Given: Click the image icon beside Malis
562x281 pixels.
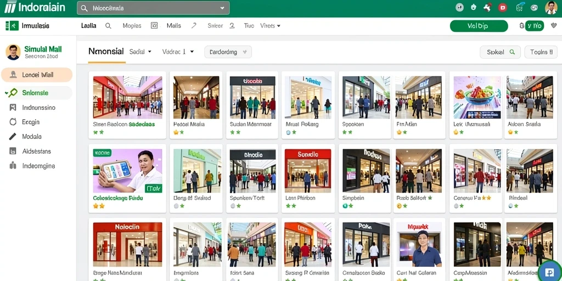Looking at the screenshot, I should tap(154, 25).
